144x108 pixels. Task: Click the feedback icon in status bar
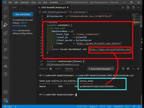tap(134, 106)
